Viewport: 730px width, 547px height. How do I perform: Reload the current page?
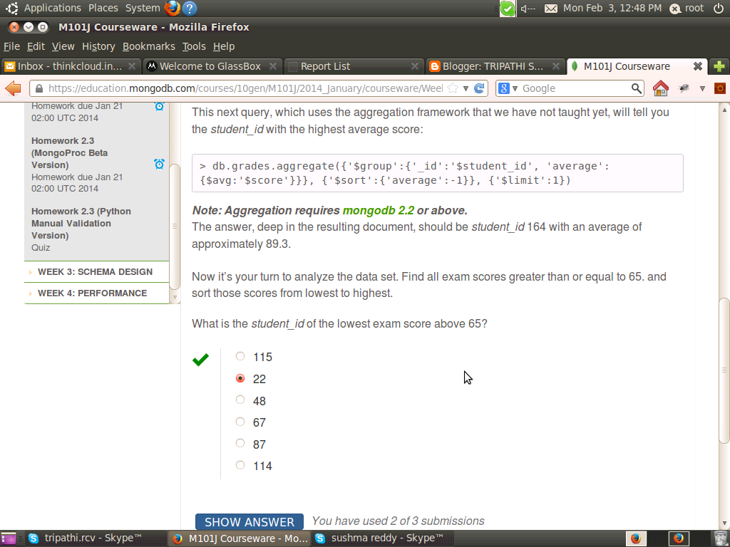(x=479, y=88)
